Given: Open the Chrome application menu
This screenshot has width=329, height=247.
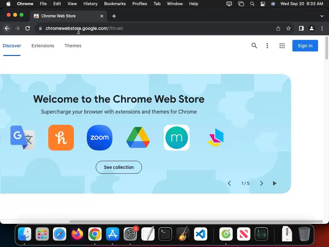Looking at the screenshot, I should point(25,4).
